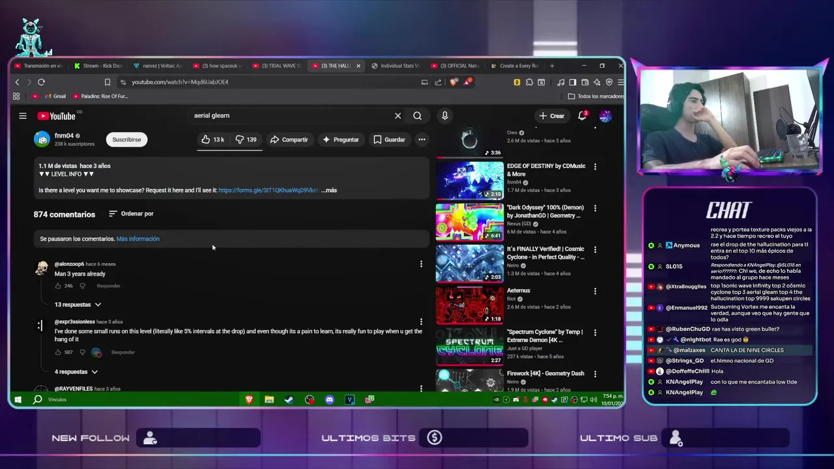This screenshot has width=834, height=469.
Task: Open options menu for alonzoop6's comment
Action: [x=421, y=264]
